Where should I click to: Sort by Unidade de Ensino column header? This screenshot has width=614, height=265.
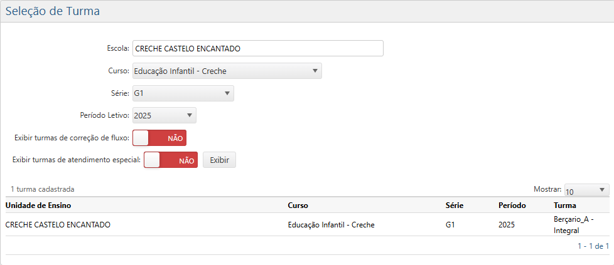pyautogui.click(x=38, y=205)
